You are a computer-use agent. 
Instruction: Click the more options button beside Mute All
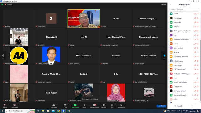click(192, 106)
